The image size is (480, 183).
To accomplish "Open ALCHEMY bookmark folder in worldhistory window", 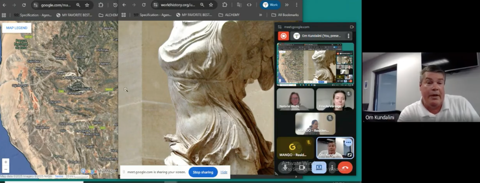I will coord(229,15).
